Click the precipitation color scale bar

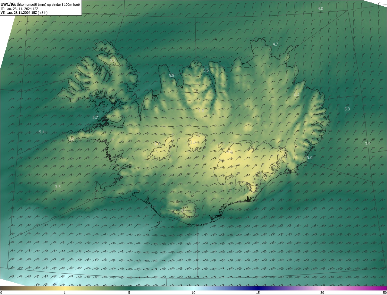pyautogui.click(x=193, y=288)
